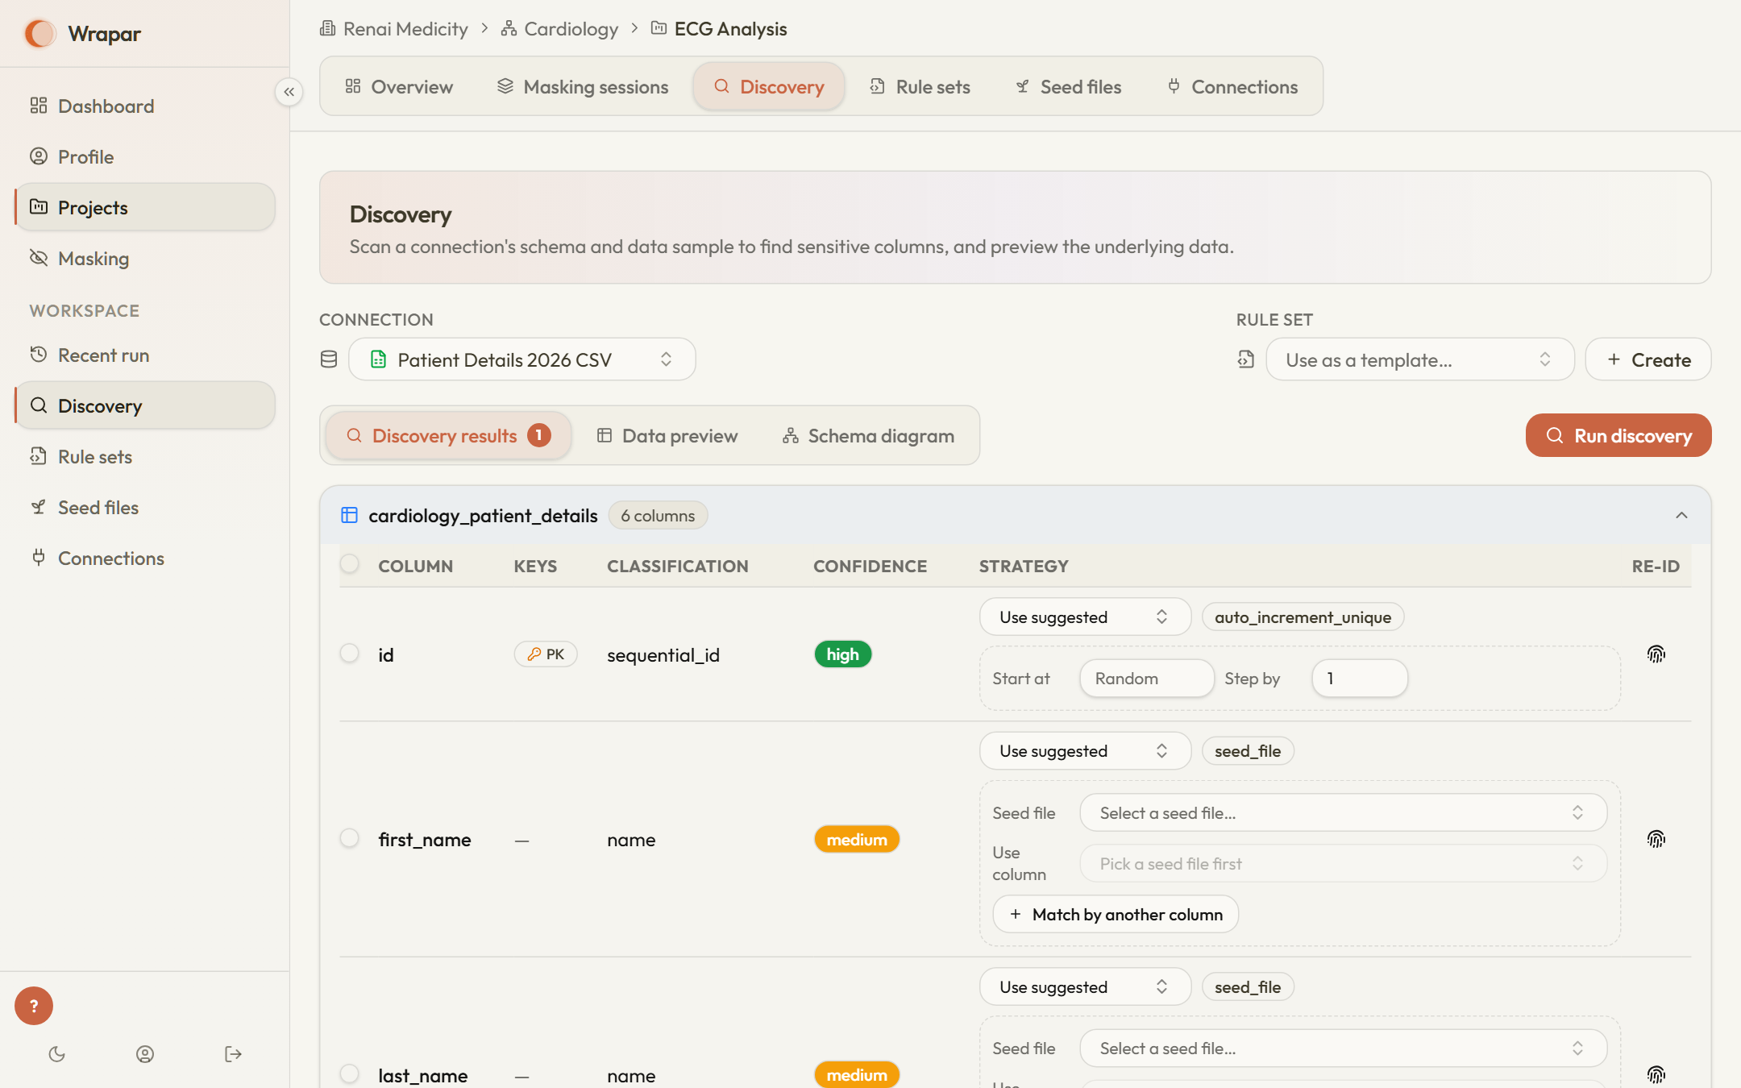1741x1088 pixels.
Task: Click 'Match by another column' button
Action: [1116, 914]
